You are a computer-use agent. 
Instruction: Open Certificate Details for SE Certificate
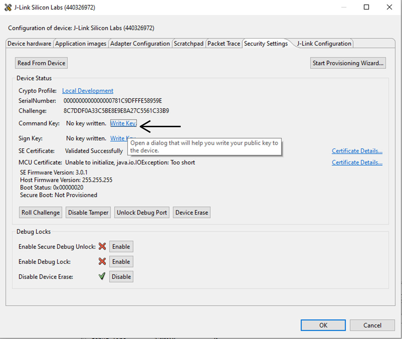357,151
